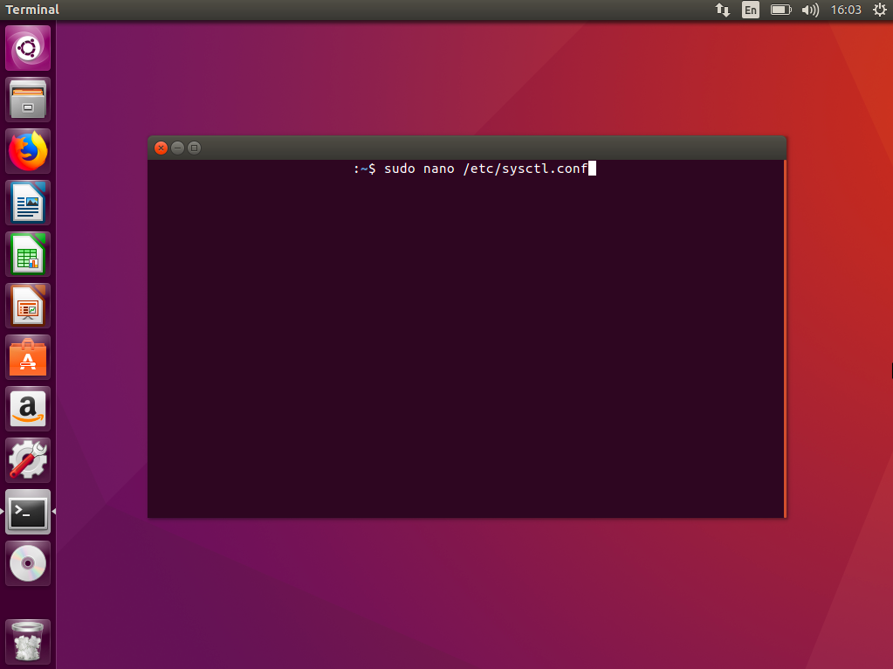Close the terminal window
Screen dimensions: 893x669
tap(161, 148)
